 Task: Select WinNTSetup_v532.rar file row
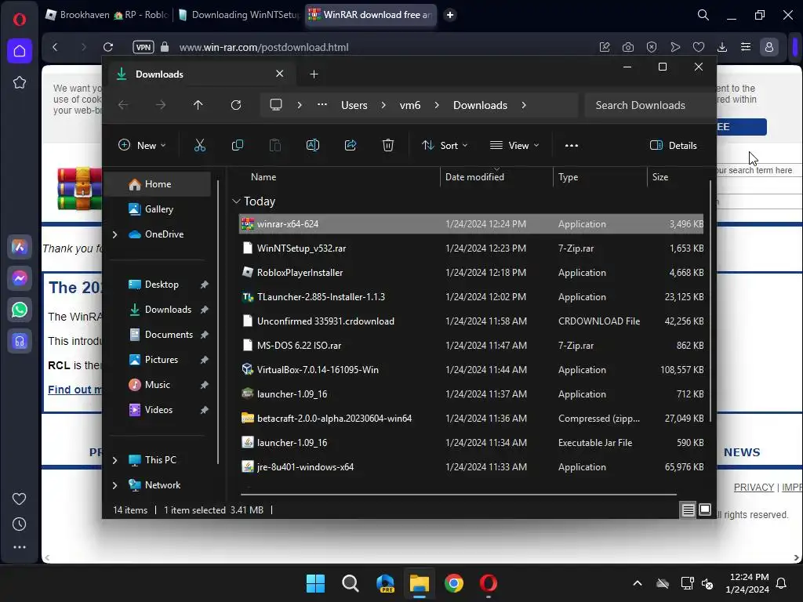pos(471,248)
